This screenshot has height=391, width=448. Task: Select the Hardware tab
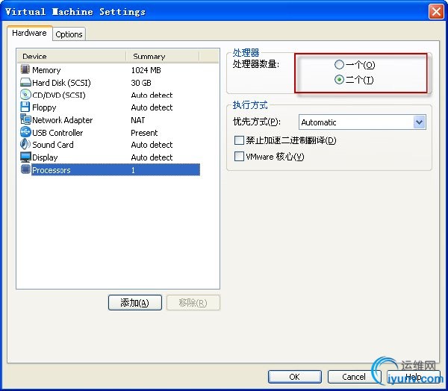click(29, 33)
